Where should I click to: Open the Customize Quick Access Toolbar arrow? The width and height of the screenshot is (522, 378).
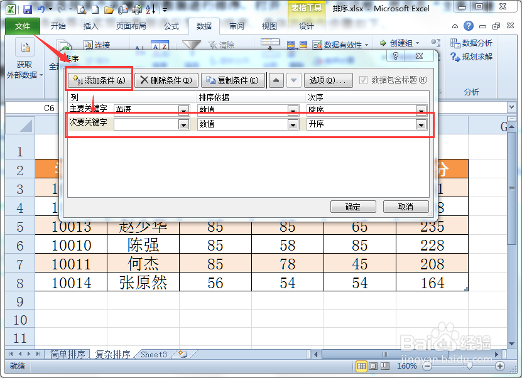point(165,10)
